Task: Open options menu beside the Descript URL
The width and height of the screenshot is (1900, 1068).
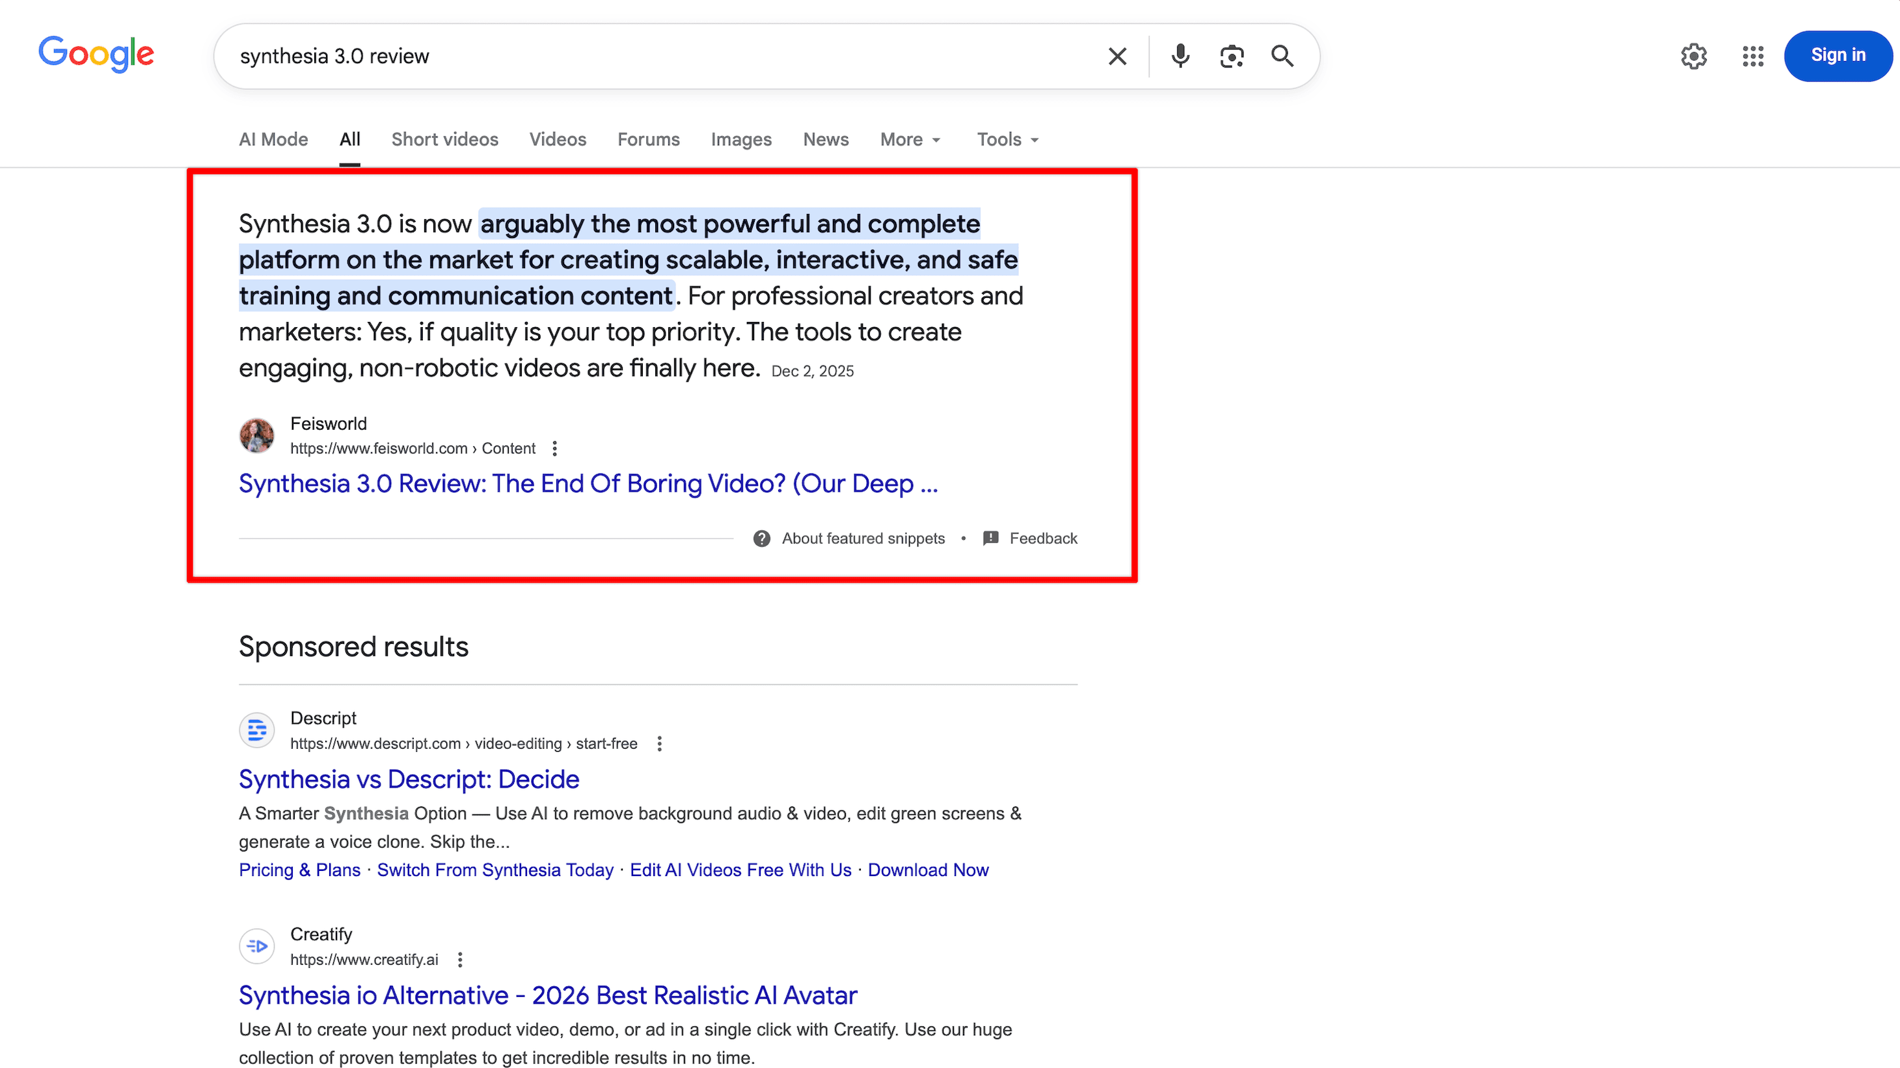Action: 659,743
